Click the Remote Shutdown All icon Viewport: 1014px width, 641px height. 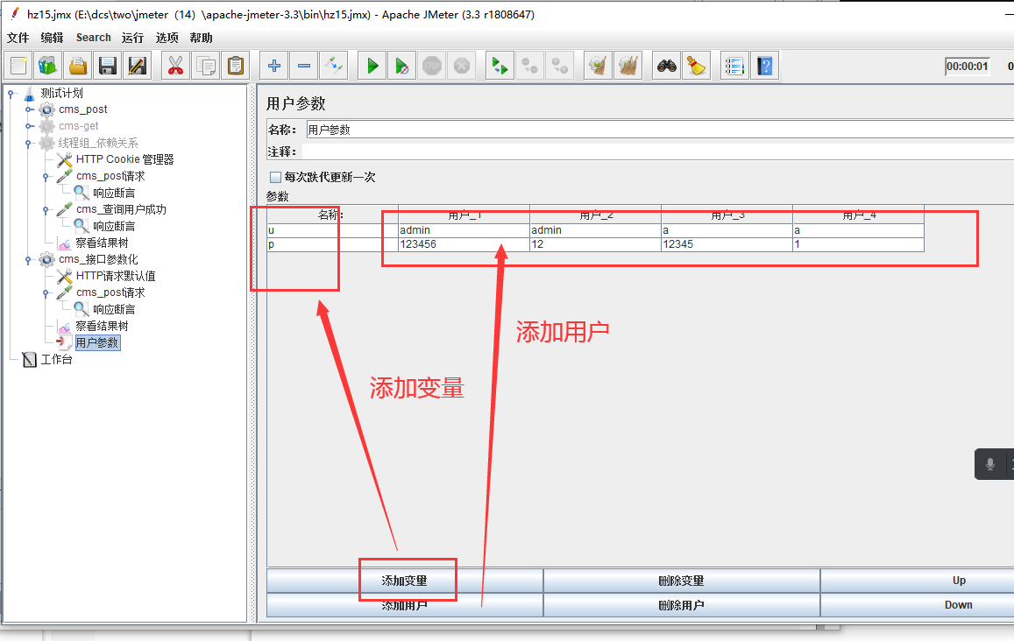click(x=559, y=66)
